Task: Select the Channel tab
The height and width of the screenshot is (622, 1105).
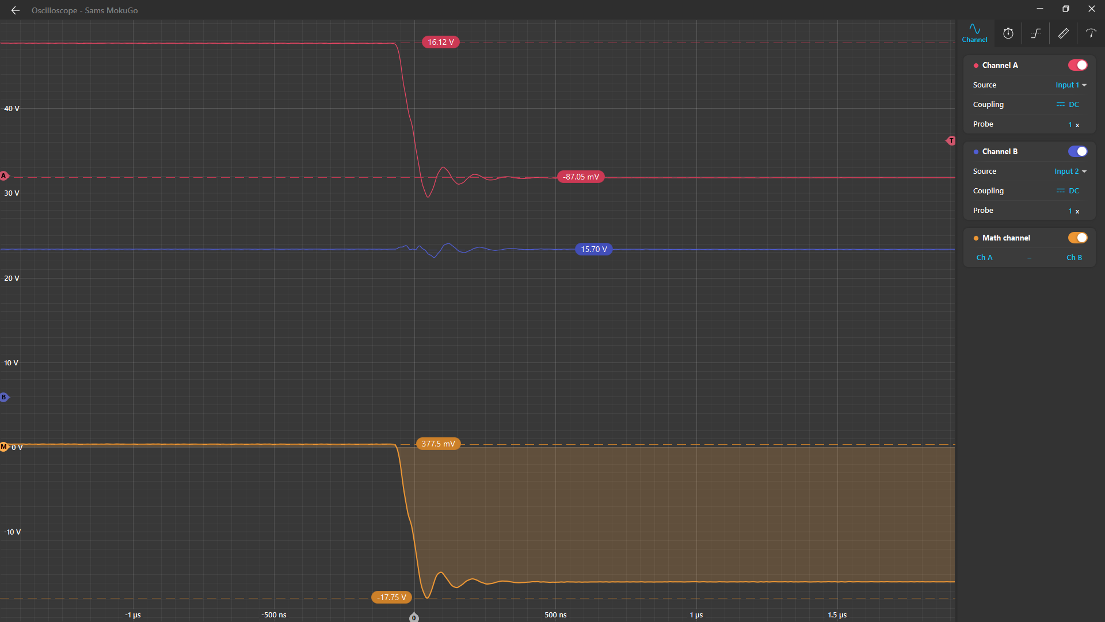Action: (x=974, y=33)
